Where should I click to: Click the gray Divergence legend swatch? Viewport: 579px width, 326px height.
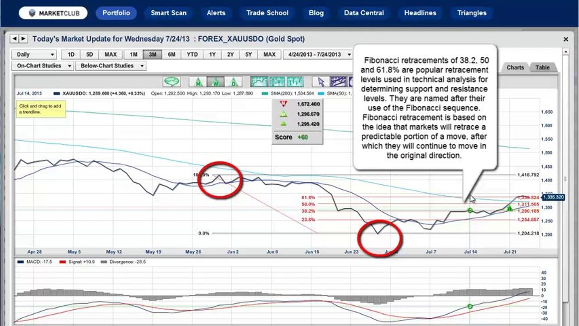coord(104,262)
